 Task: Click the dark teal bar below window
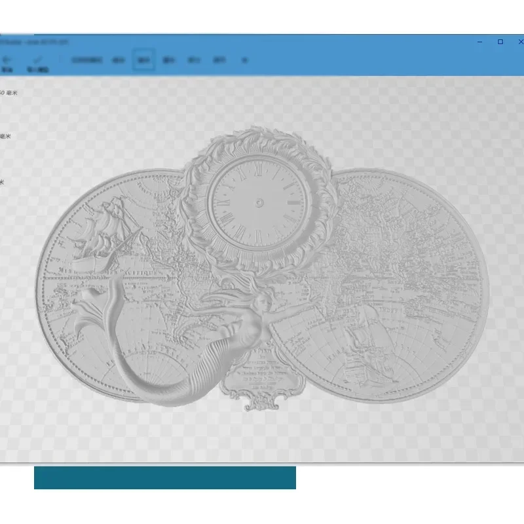coord(165,477)
